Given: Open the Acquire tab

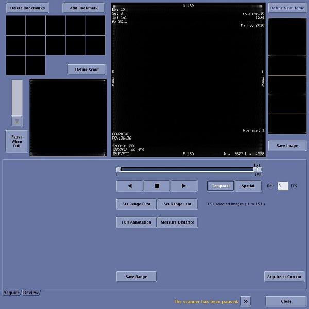Looking at the screenshot, I should (x=11, y=293).
